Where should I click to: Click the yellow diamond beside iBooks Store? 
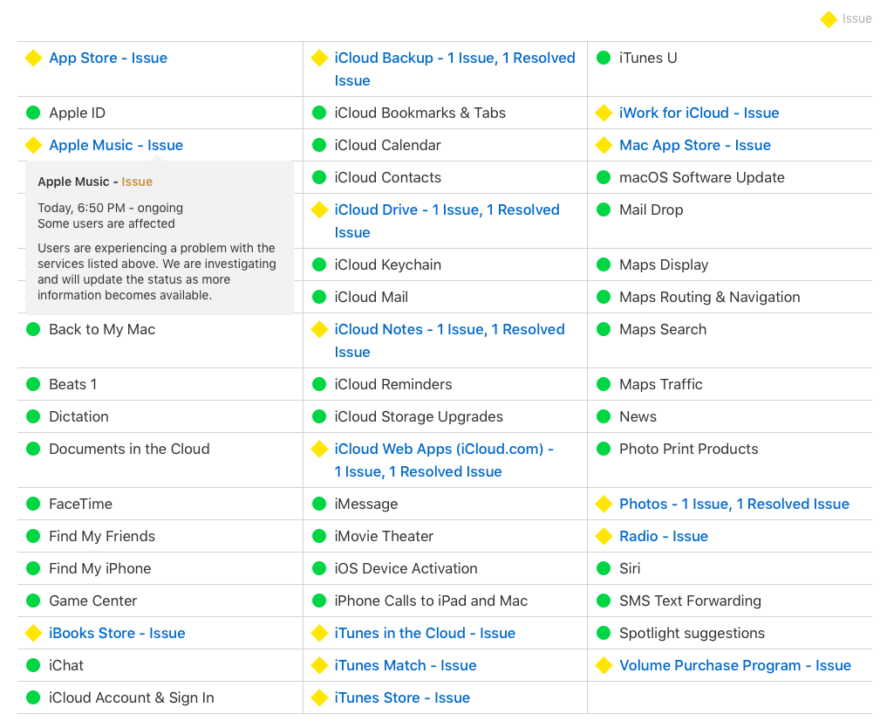click(33, 634)
